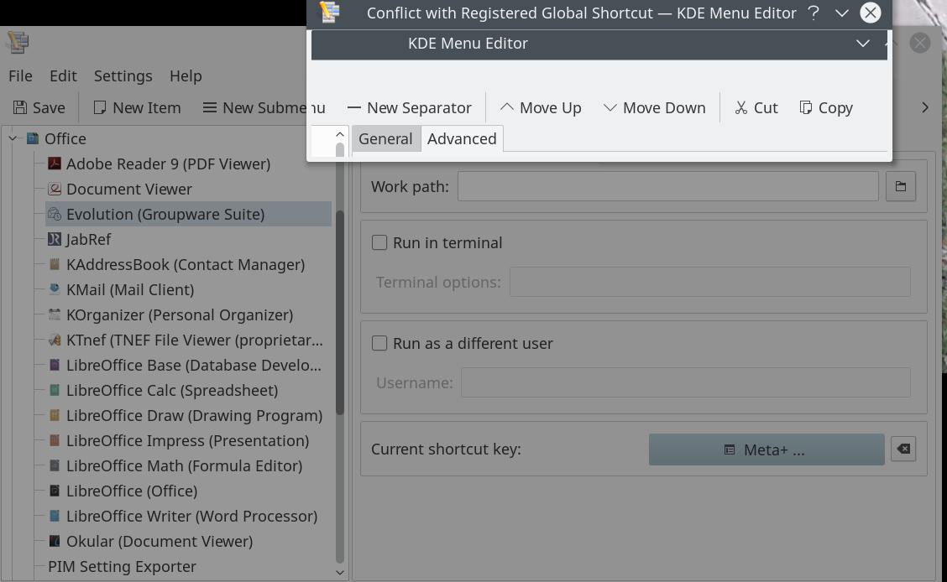
Task: Open the Help menu
Action: click(186, 76)
